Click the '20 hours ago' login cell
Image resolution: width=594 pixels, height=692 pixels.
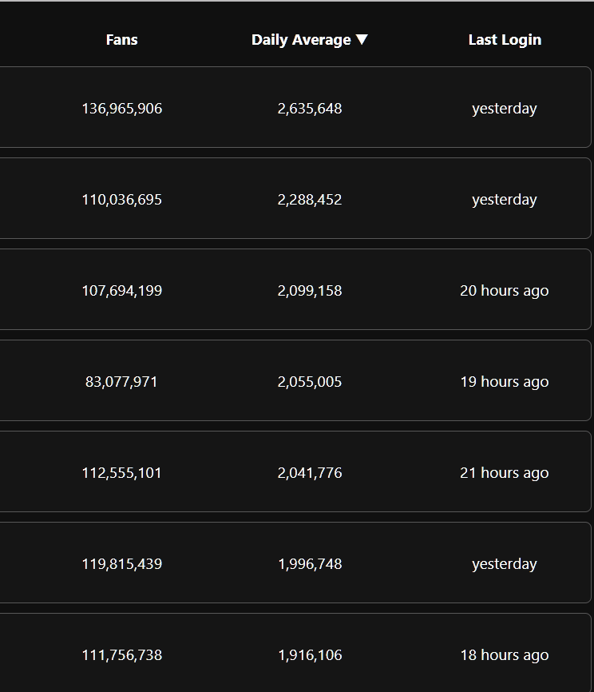point(504,291)
